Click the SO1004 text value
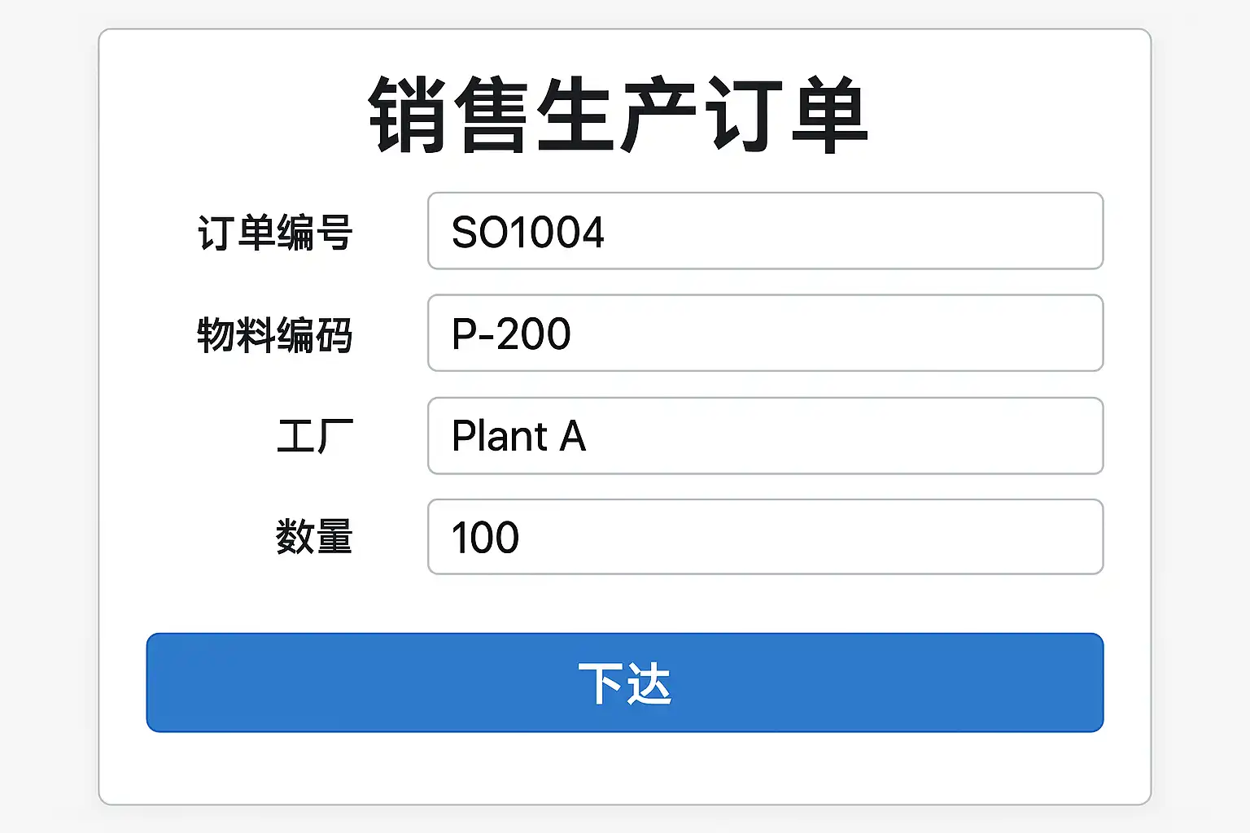1250x833 pixels. [527, 232]
